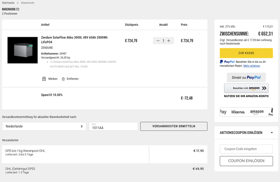The image size is (280, 182).
Task: Open the Zendure SolarFlow product thumbnail
Action: tap(22, 50)
